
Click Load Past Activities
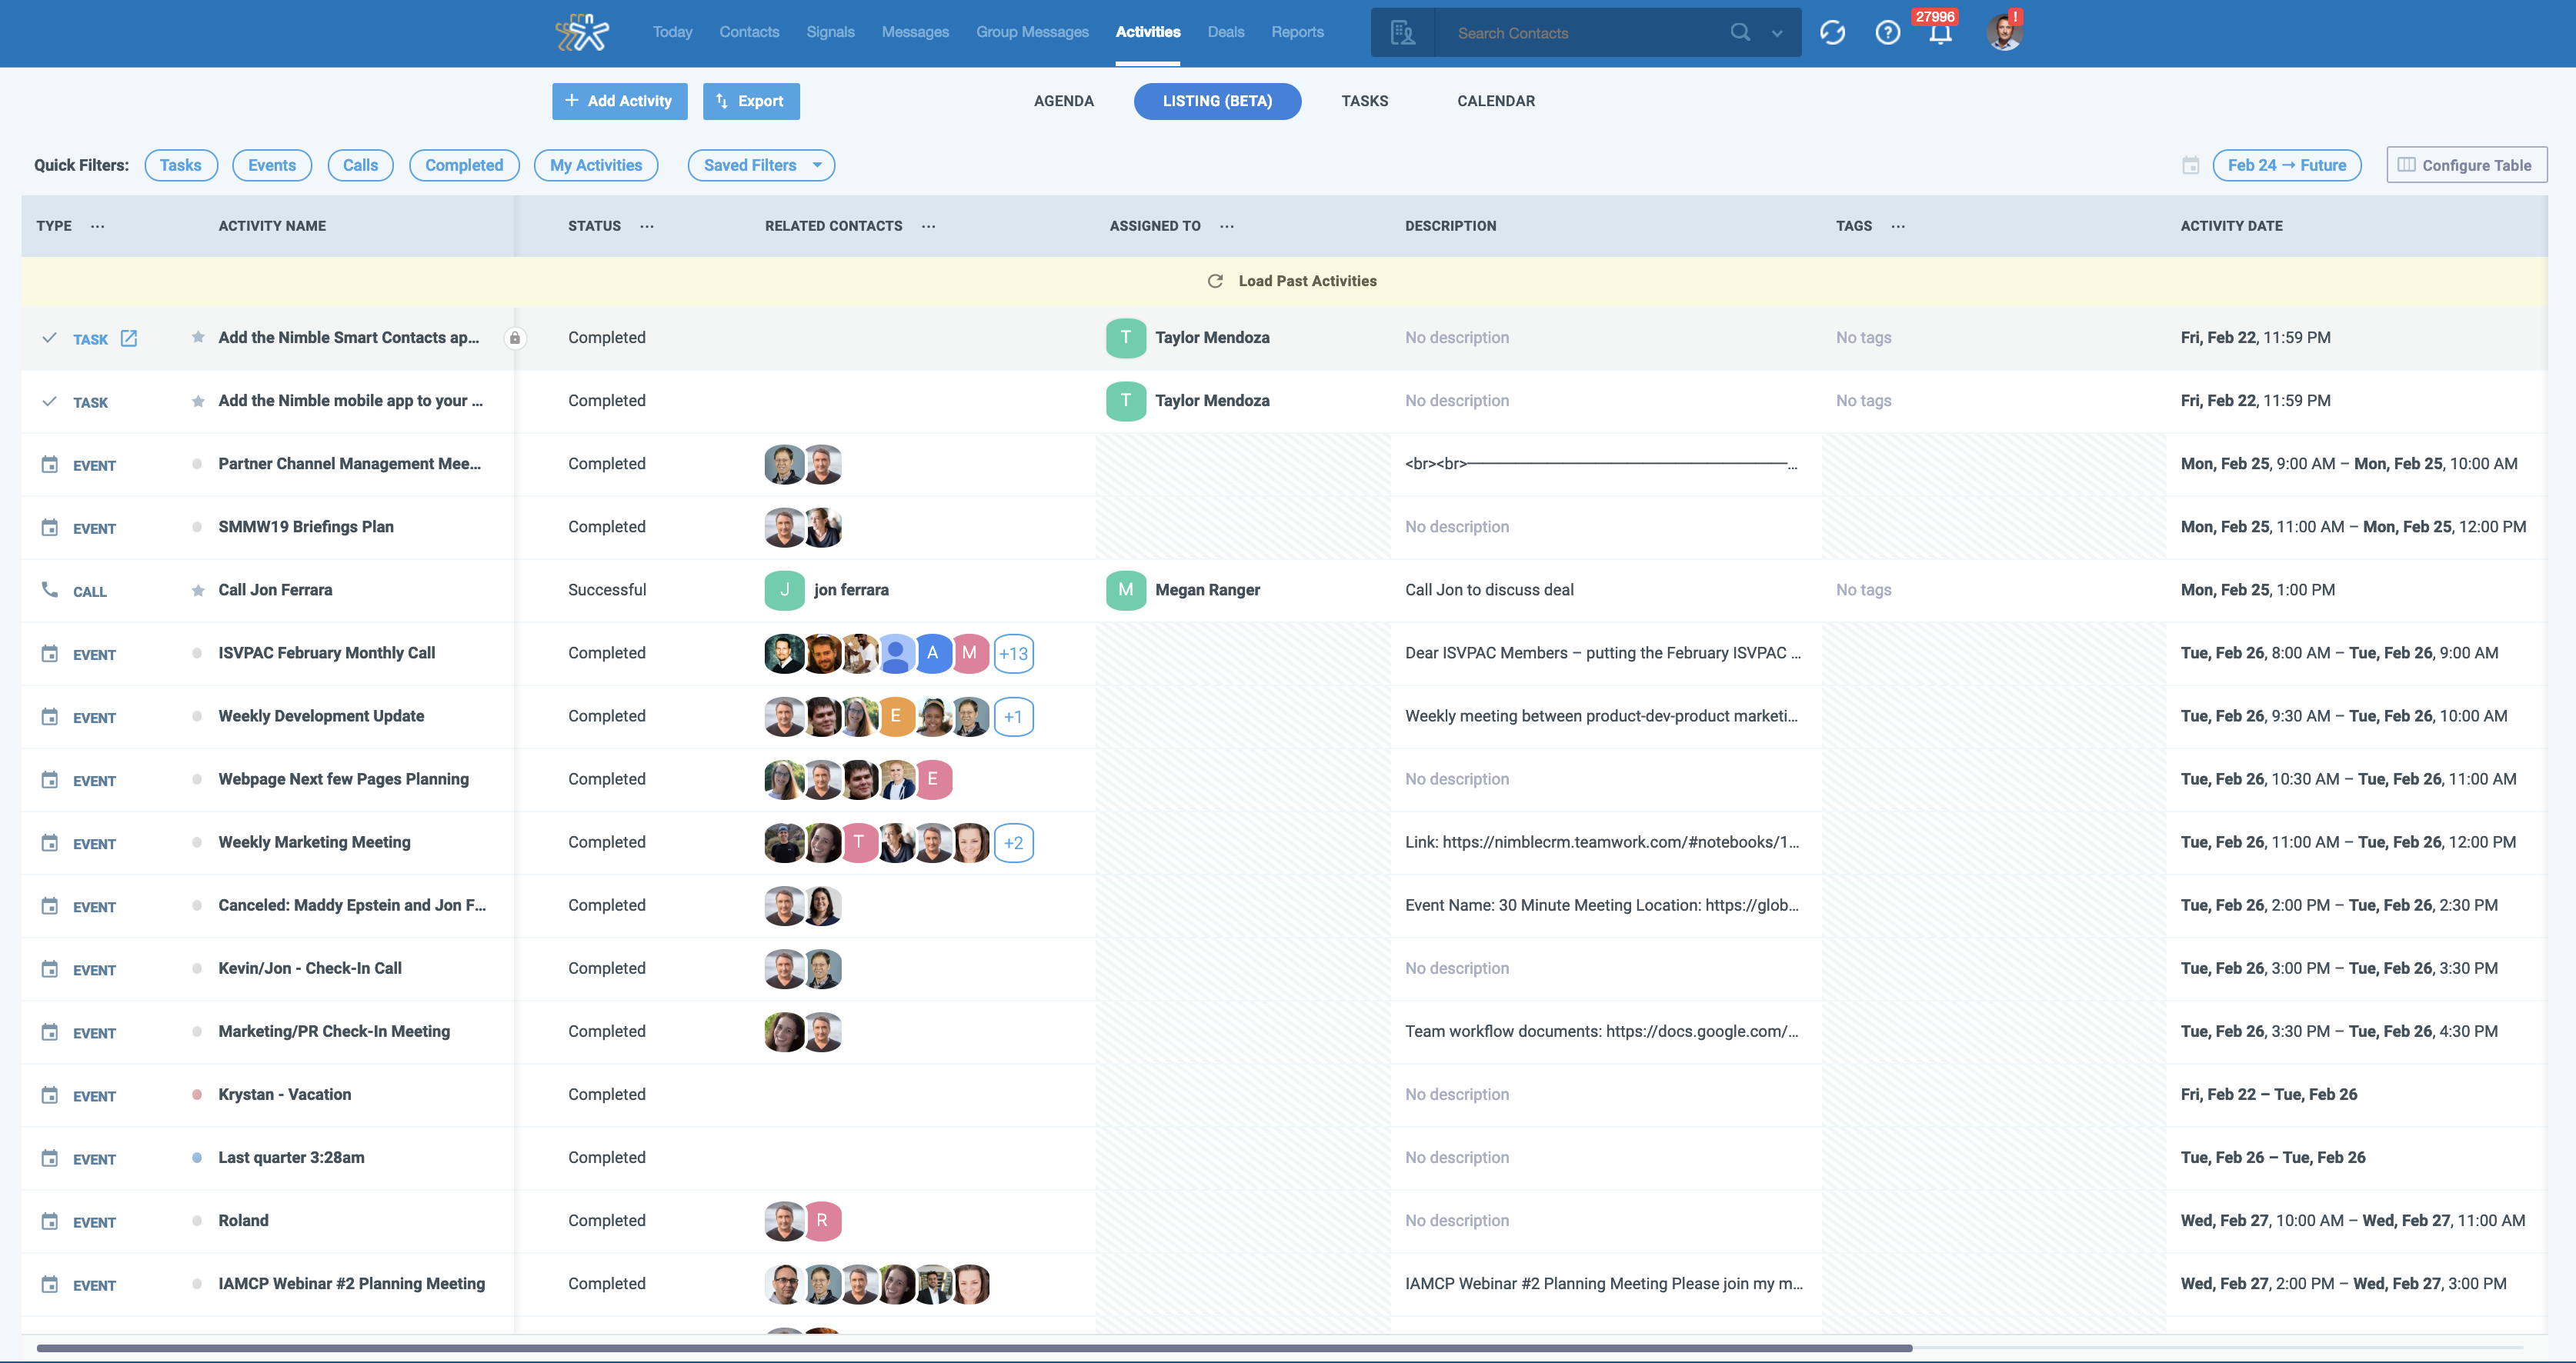1290,281
